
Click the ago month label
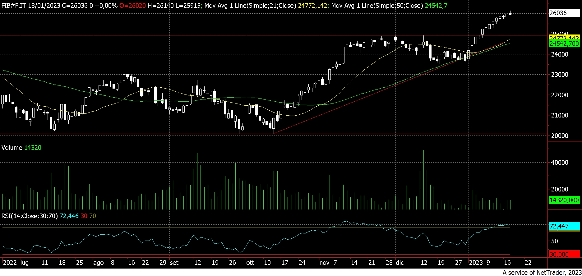99,263
